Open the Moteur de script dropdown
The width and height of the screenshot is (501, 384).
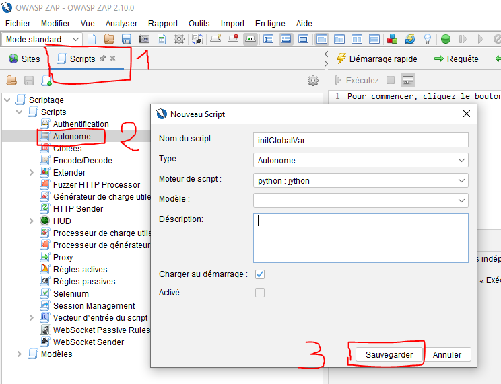point(361,180)
